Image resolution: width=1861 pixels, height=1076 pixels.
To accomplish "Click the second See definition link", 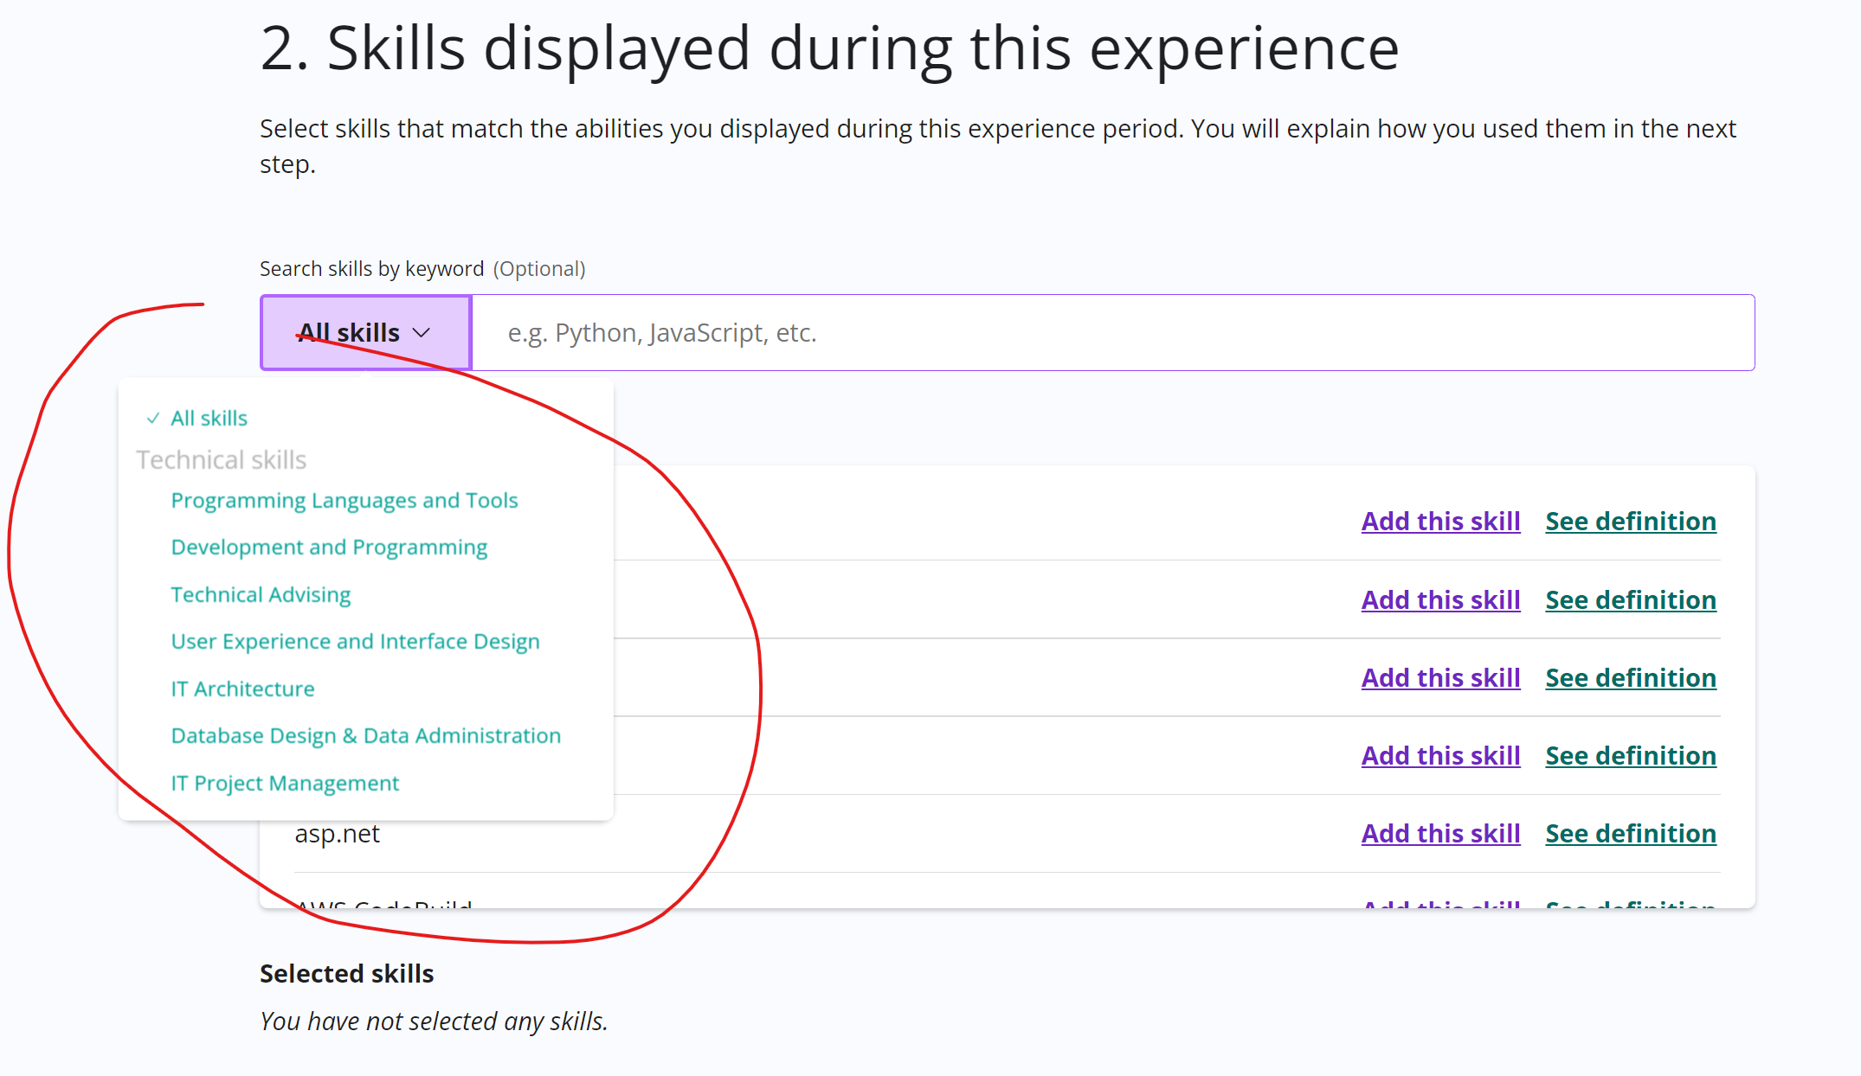I will [x=1630, y=599].
